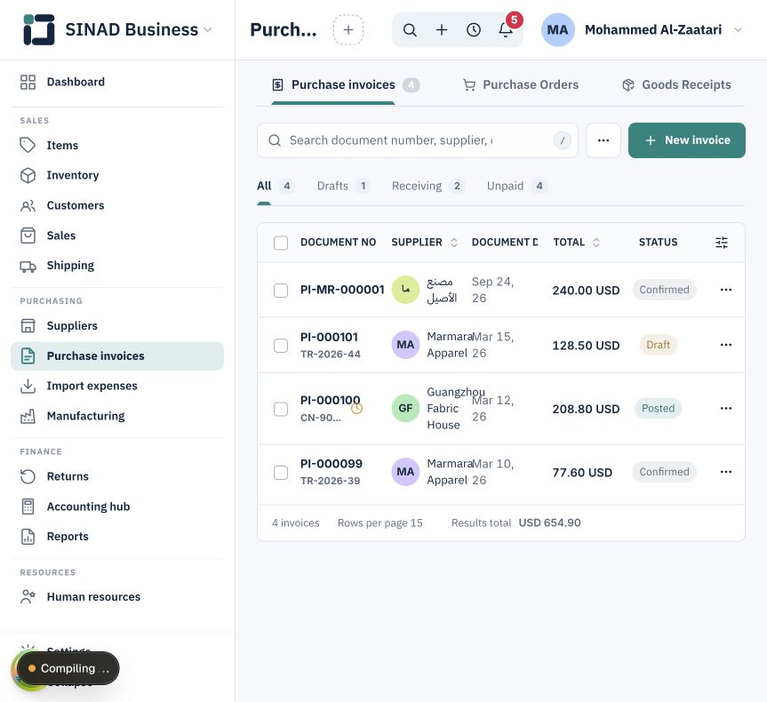Click the SINAD Business logo icon
767x702 pixels.
point(38,29)
